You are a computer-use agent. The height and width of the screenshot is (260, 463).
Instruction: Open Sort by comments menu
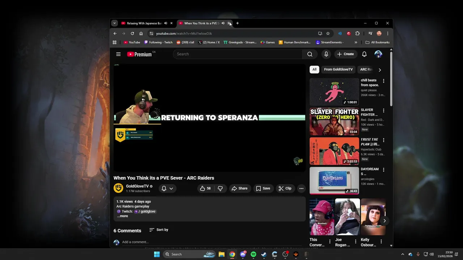tap(158, 230)
